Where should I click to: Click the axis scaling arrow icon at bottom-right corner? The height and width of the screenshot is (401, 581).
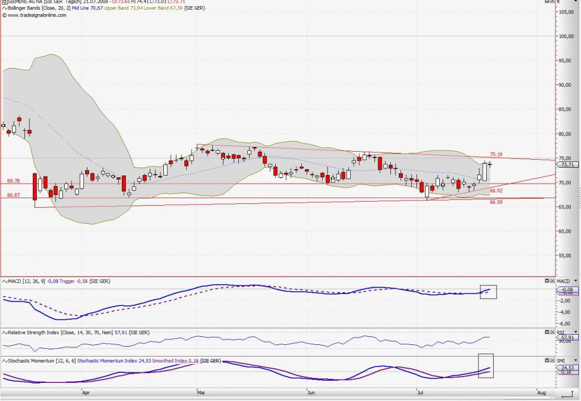pyautogui.click(x=567, y=394)
